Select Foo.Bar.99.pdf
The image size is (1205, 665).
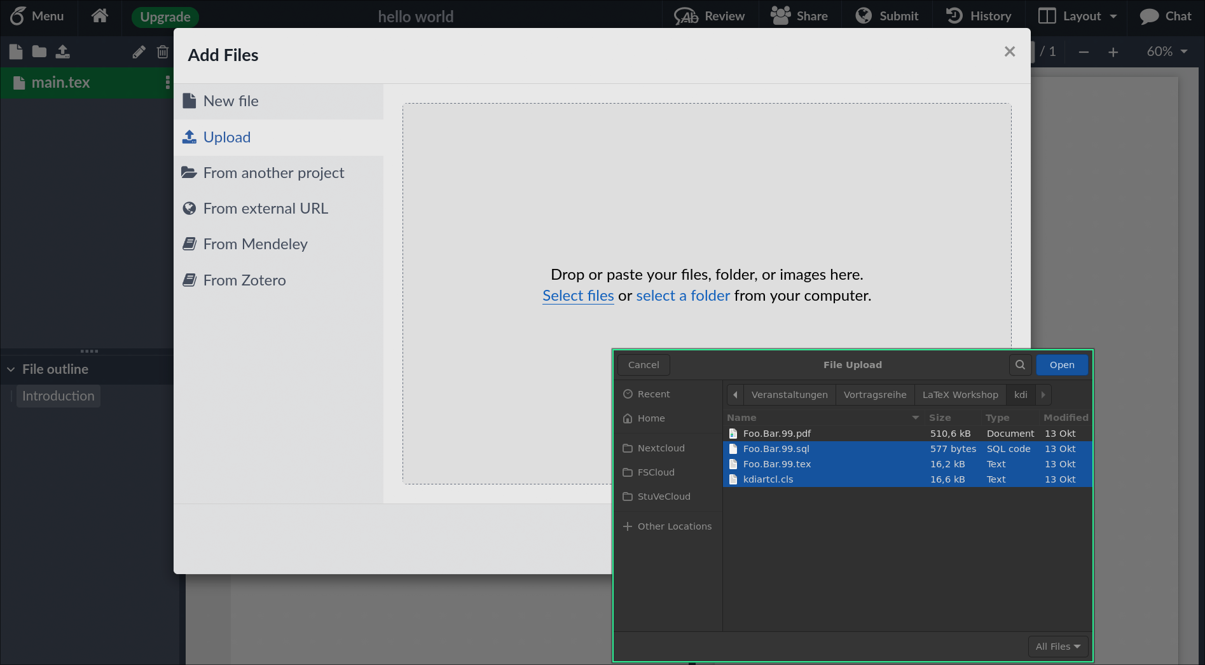click(907, 434)
